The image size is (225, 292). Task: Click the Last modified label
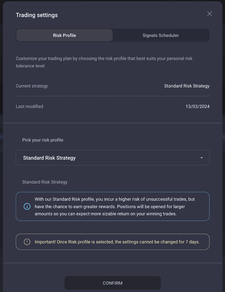tap(29, 106)
